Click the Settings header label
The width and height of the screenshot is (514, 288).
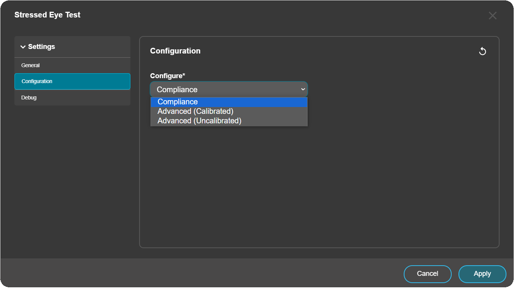click(x=41, y=47)
